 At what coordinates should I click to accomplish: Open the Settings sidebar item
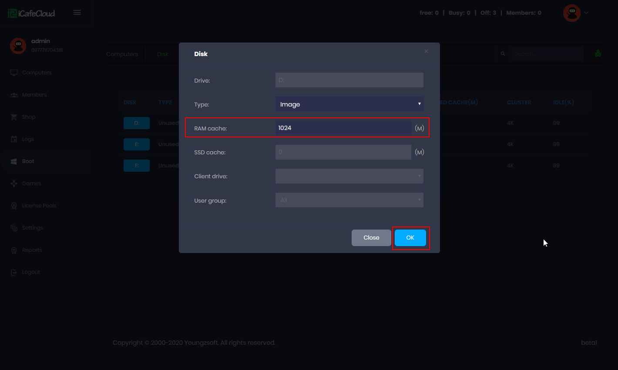tap(33, 228)
